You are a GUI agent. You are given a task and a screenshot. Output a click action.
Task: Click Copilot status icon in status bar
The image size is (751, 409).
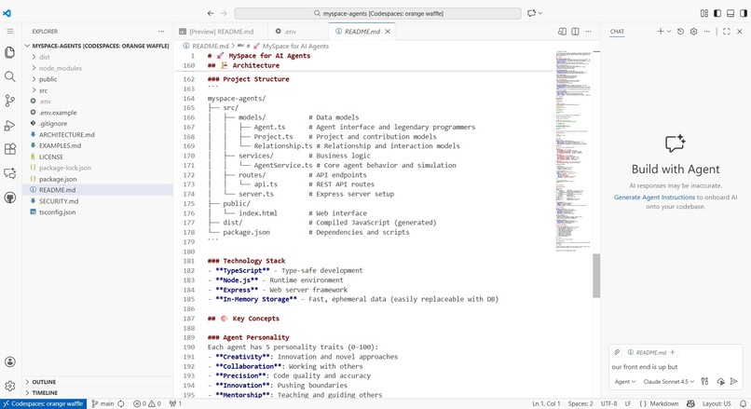click(690, 403)
